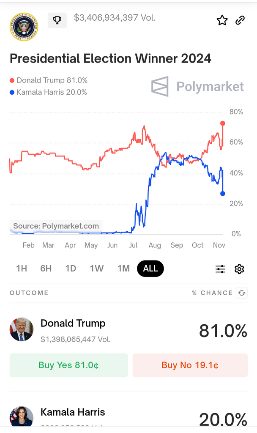Select the 6H time range
This screenshot has width=257, height=433.
click(46, 269)
